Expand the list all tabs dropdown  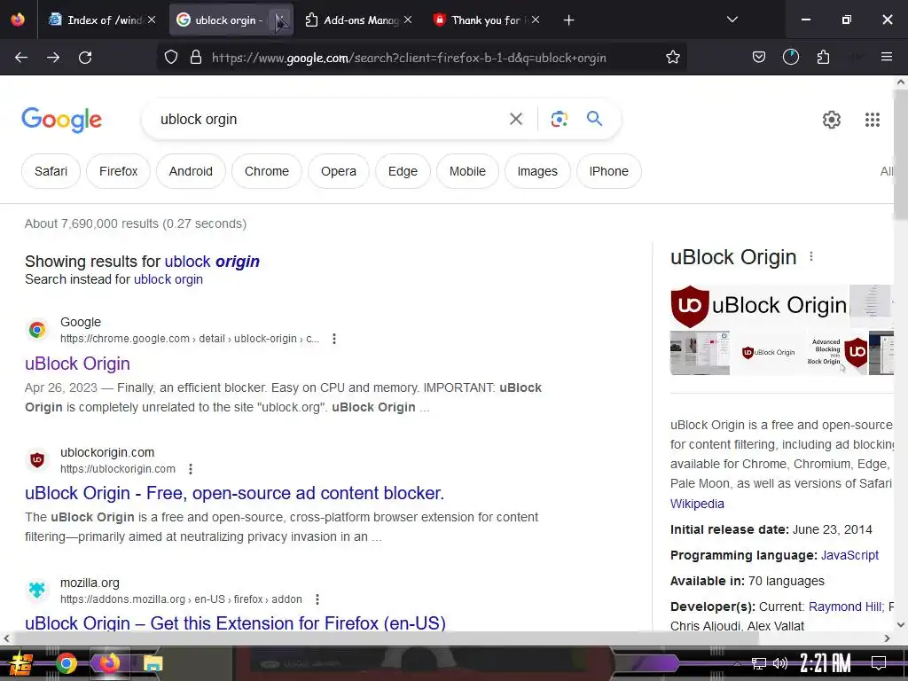tap(732, 20)
